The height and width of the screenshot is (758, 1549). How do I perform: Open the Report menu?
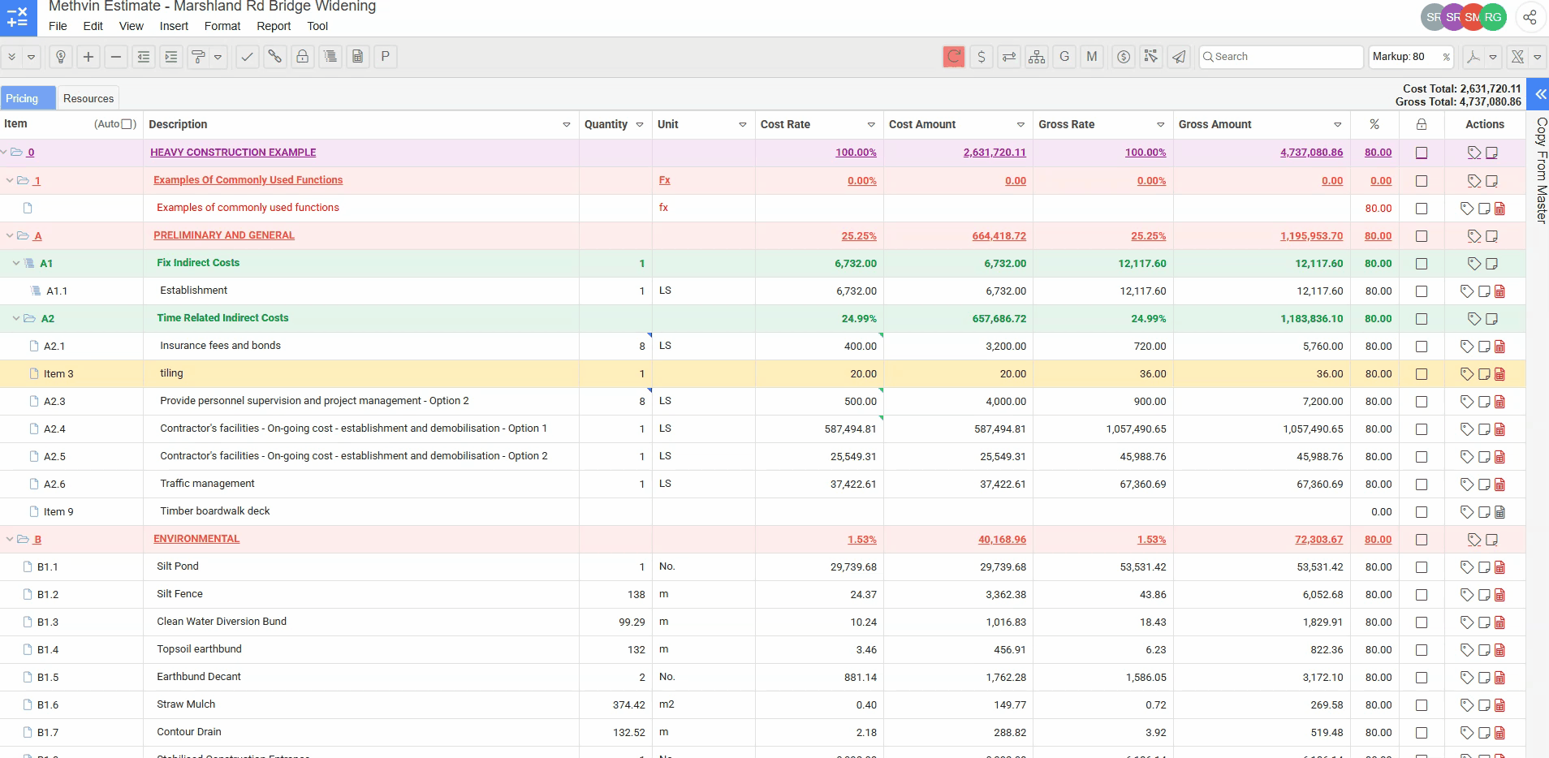point(274,26)
